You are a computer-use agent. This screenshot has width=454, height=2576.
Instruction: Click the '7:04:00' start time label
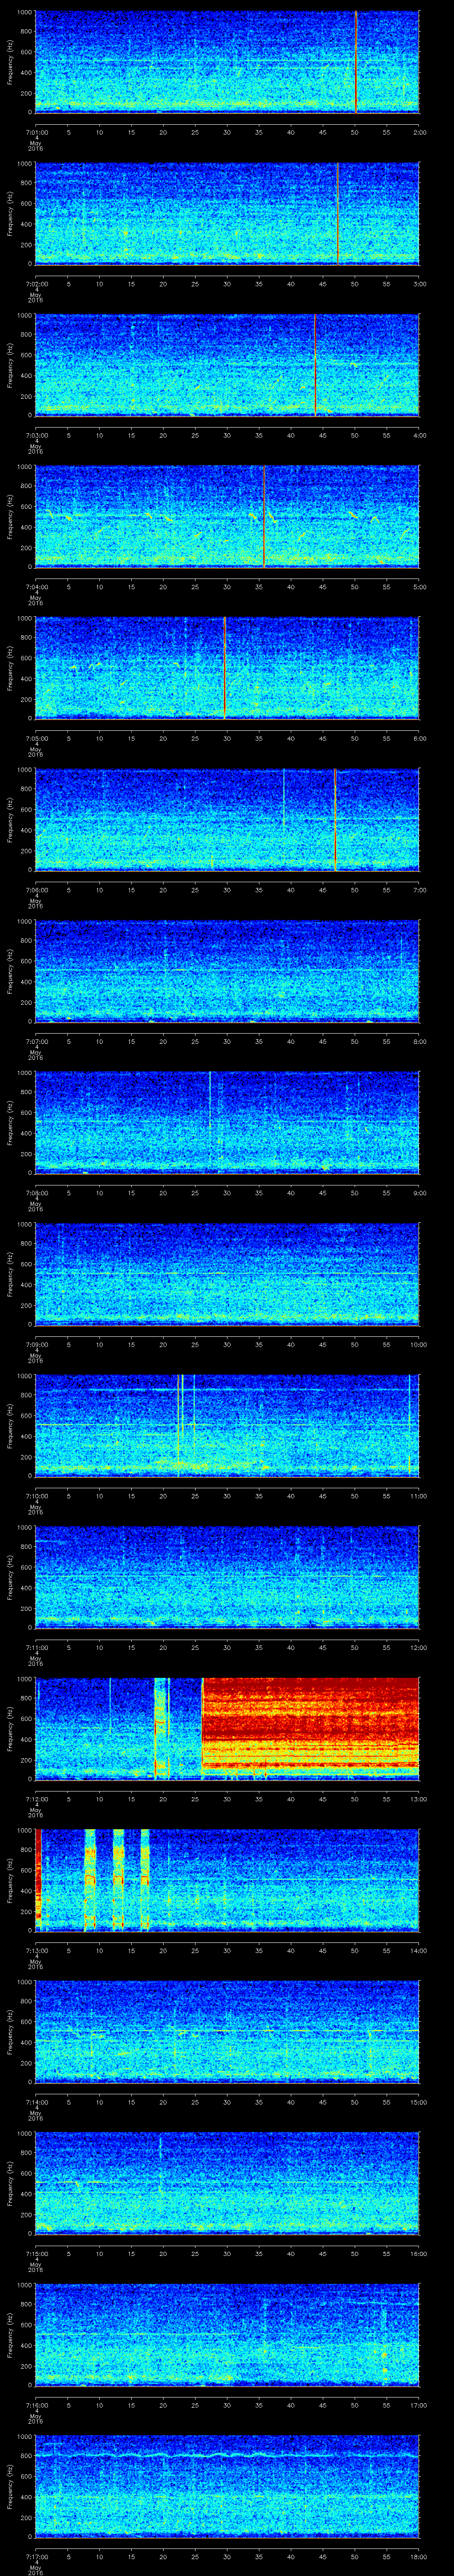pos(36,586)
